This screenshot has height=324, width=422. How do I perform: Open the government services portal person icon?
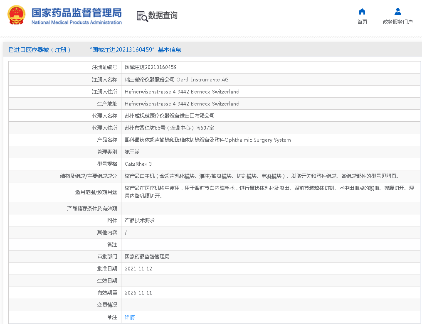(397, 12)
